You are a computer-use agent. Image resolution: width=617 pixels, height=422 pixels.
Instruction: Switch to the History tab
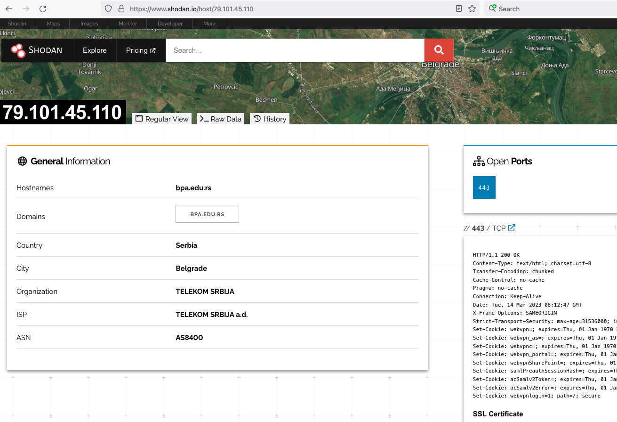(270, 119)
